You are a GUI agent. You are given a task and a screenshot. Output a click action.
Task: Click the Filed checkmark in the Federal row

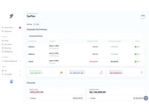point(136,62)
